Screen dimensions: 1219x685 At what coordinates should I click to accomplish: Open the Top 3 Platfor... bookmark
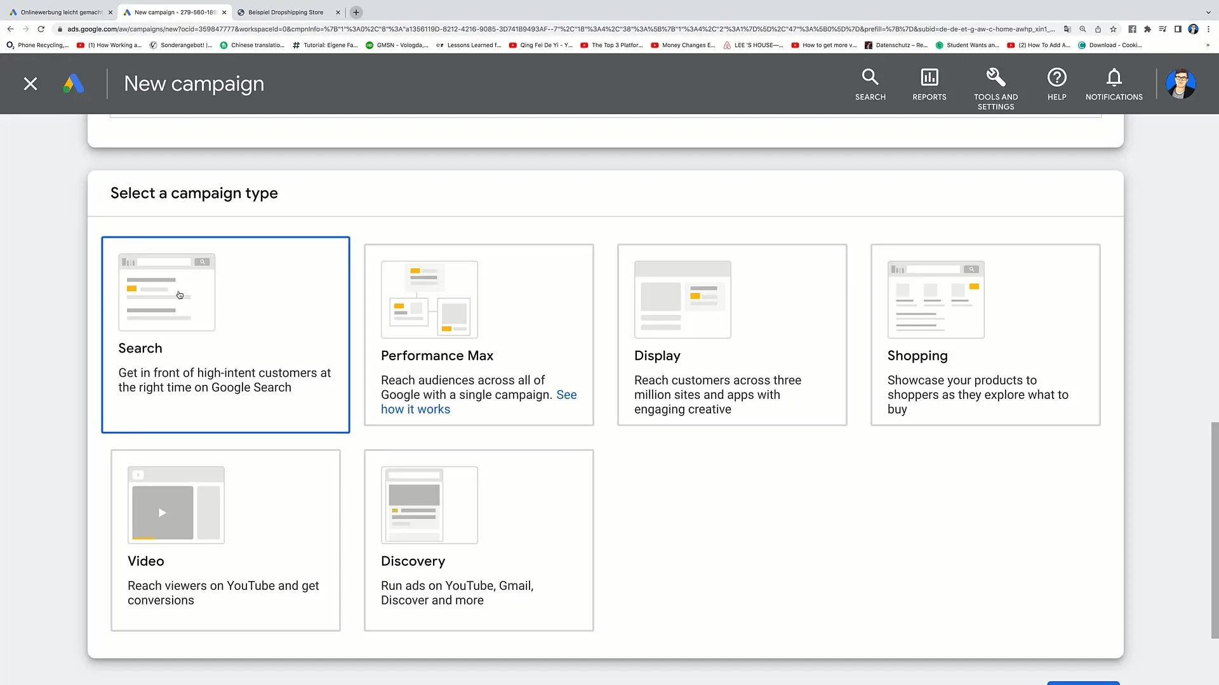tap(611, 45)
